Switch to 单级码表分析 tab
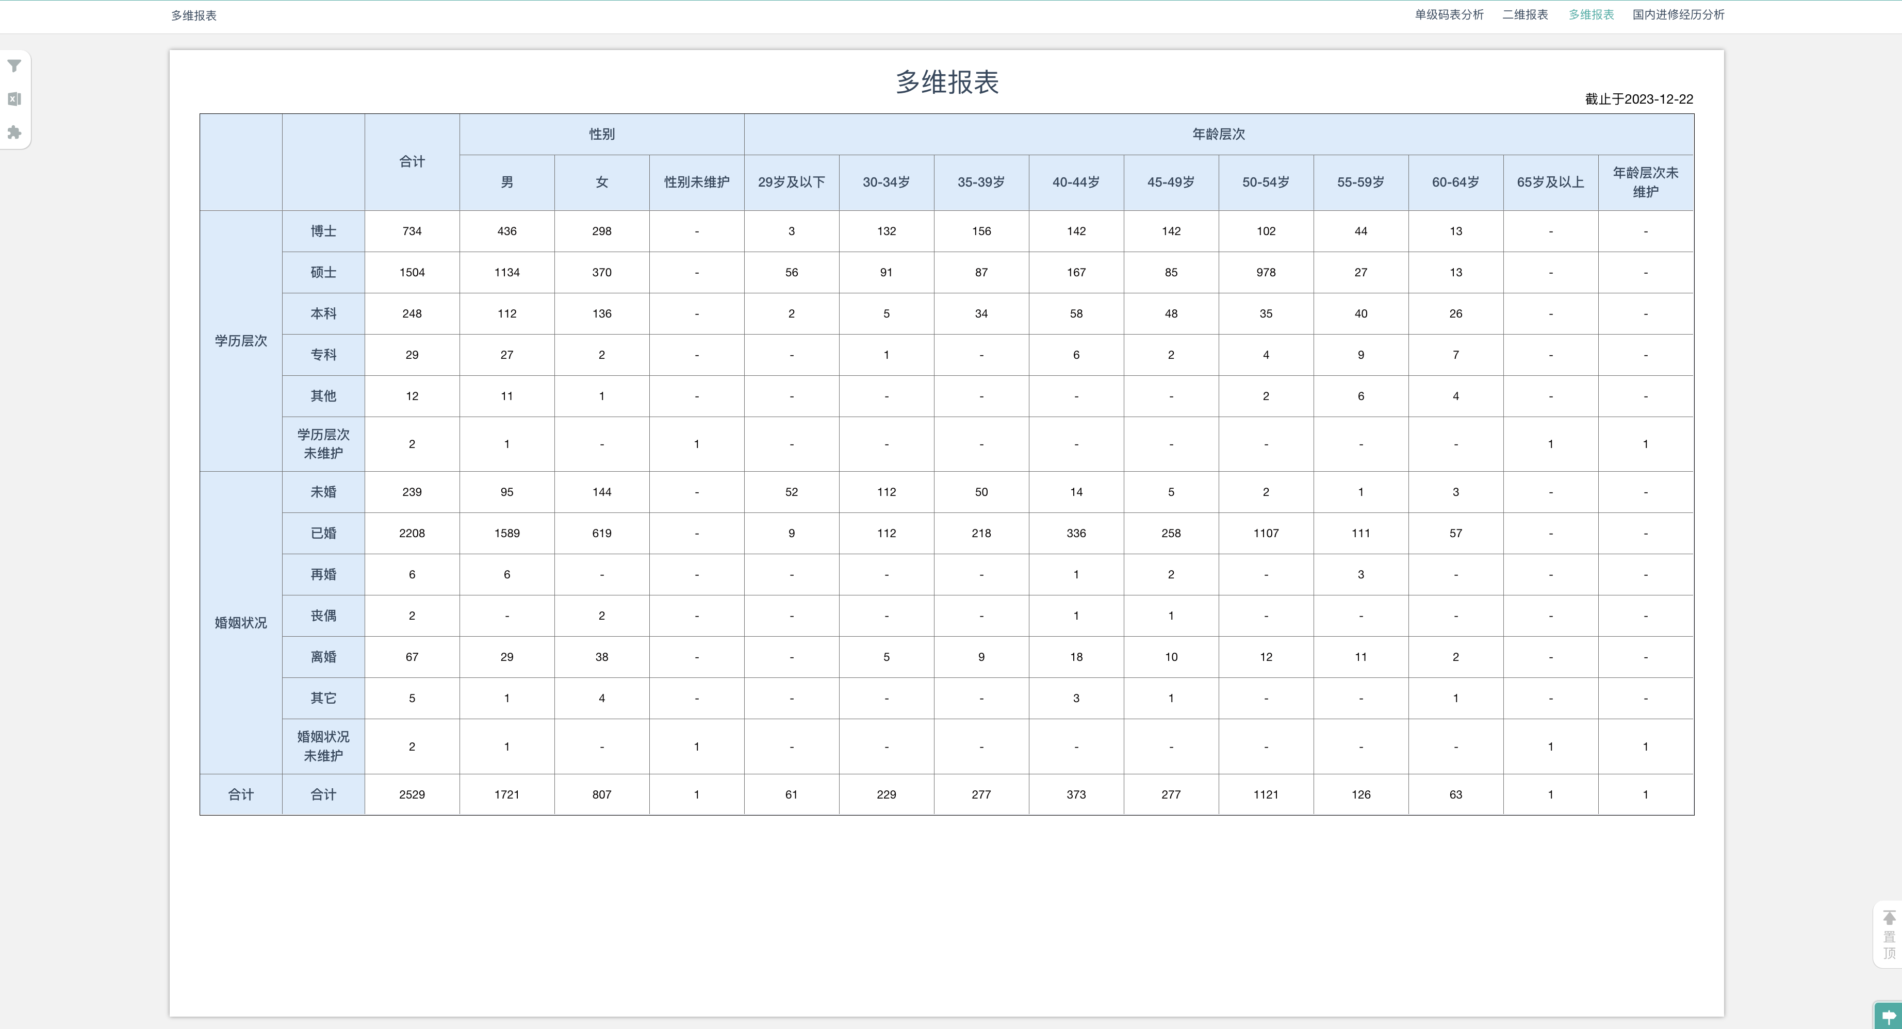Screen dimensions: 1902x1029 [1449, 15]
